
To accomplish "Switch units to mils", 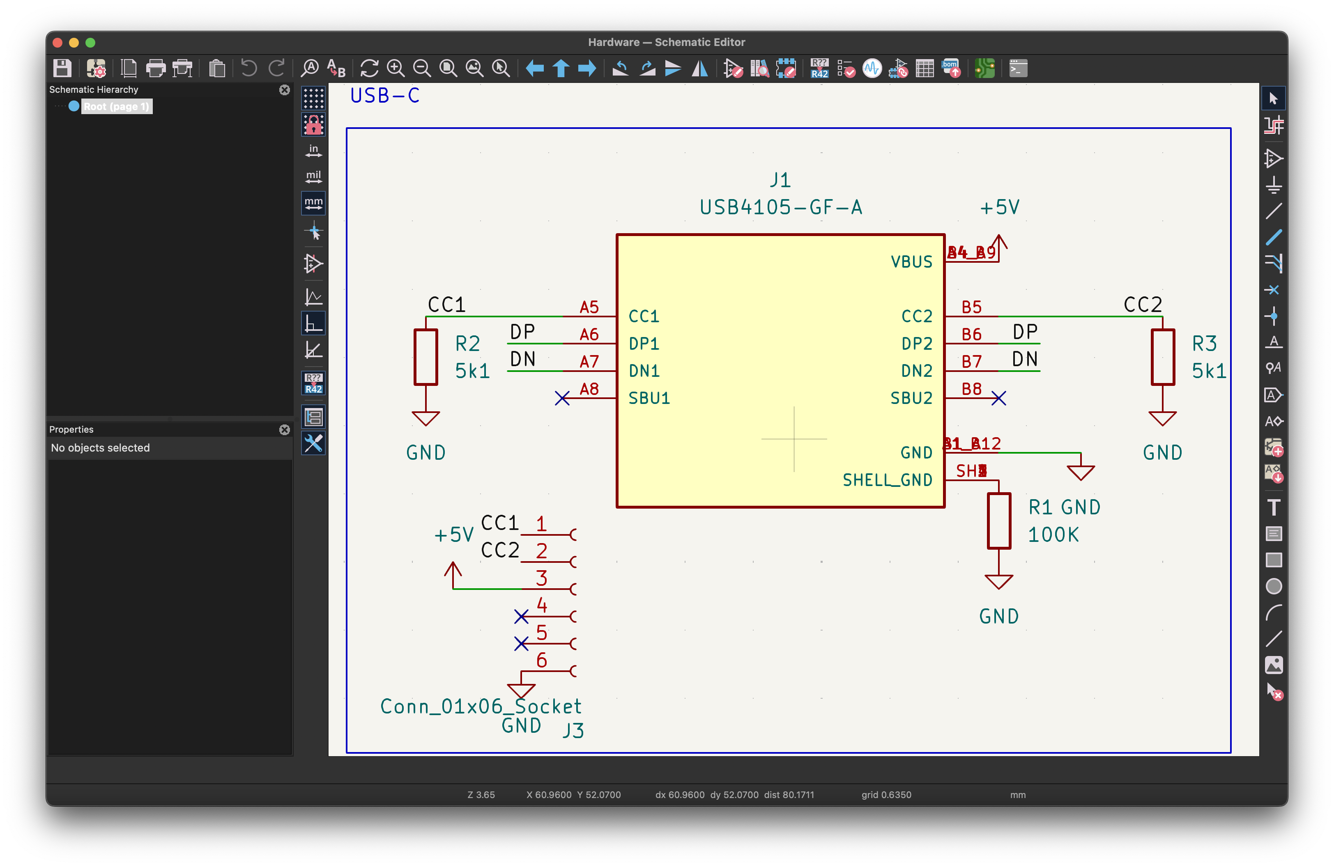I will click(313, 177).
